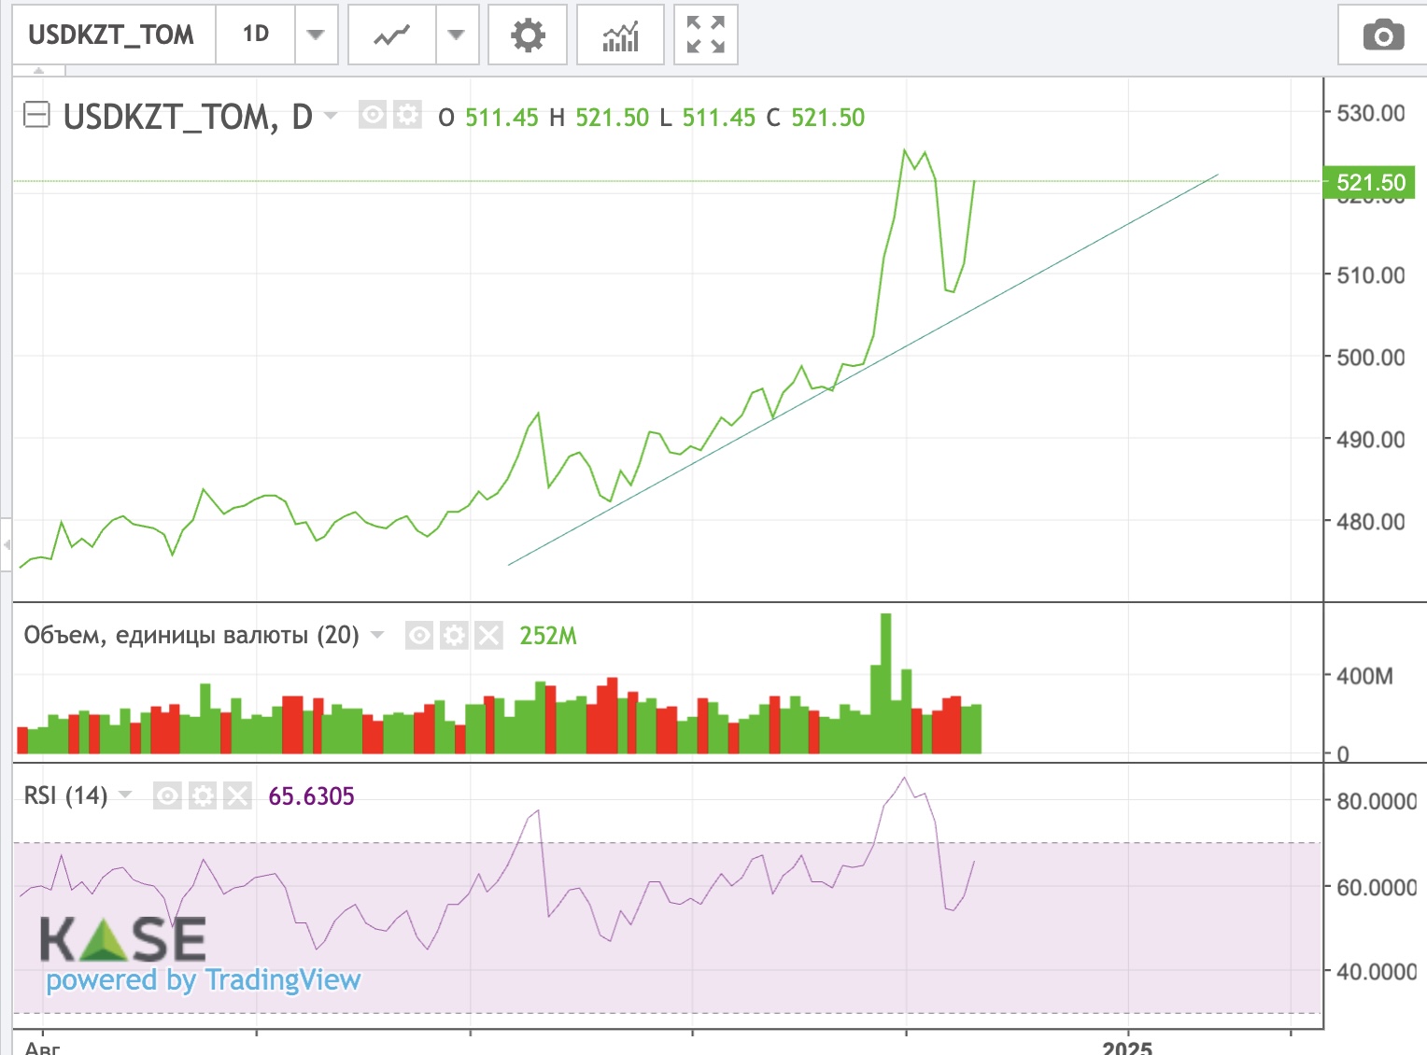The image size is (1427, 1055).
Task: Select the 1D interval button
Action: 256,35
